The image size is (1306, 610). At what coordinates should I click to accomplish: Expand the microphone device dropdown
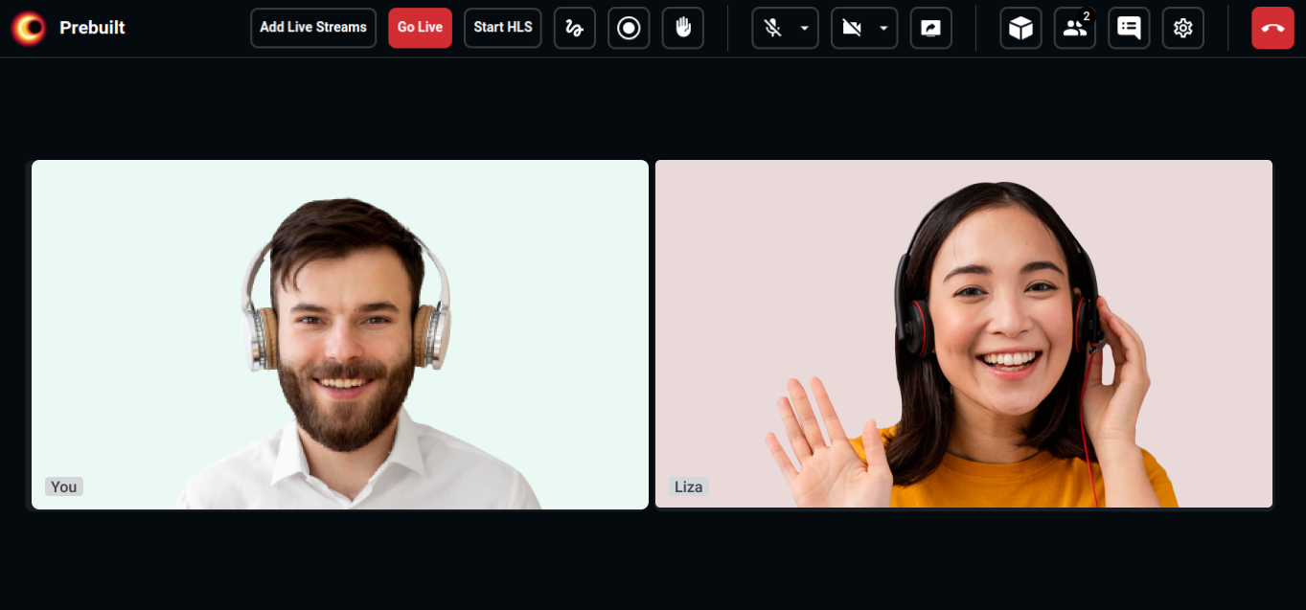805,28
